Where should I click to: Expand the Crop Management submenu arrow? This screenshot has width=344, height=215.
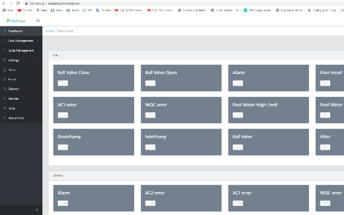[38, 41]
